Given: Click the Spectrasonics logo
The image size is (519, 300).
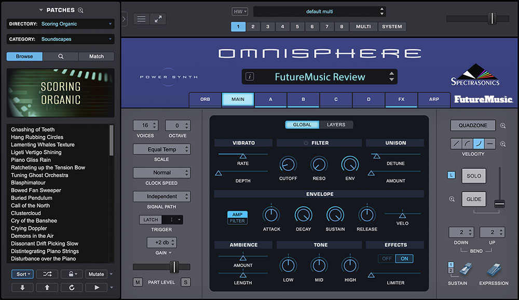Looking at the screenshot, I should [x=475, y=75].
